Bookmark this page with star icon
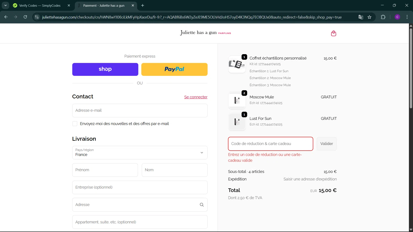This screenshot has width=413, height=232. (369, 17)
